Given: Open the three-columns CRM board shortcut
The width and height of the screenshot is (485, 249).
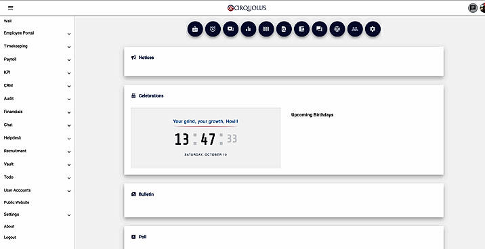Looking at the screenshot, I should (266, 29).
